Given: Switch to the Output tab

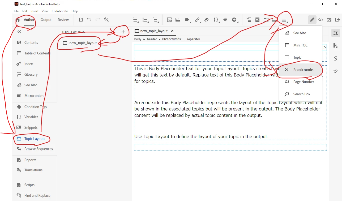Looking at the screenshot, I should point(46,20).
